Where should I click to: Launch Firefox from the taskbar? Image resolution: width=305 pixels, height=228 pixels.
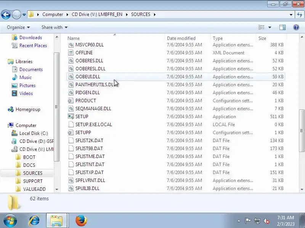point(81,220)
